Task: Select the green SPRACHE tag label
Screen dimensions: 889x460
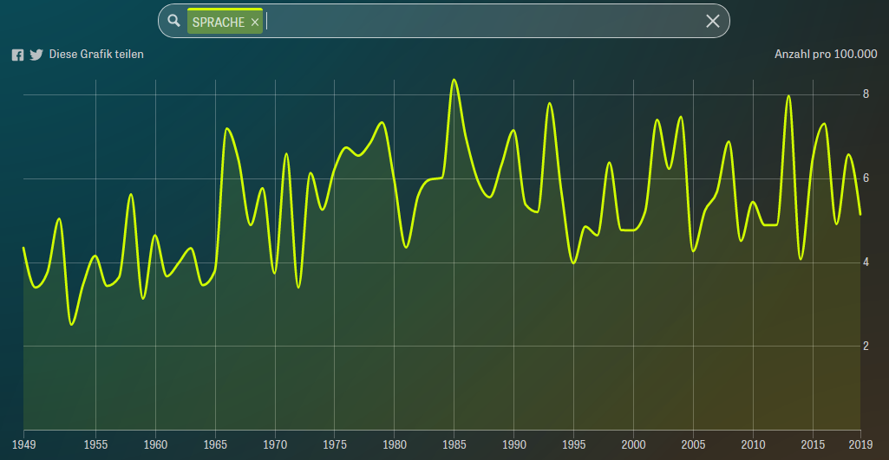Action: (x=219, y=23)
